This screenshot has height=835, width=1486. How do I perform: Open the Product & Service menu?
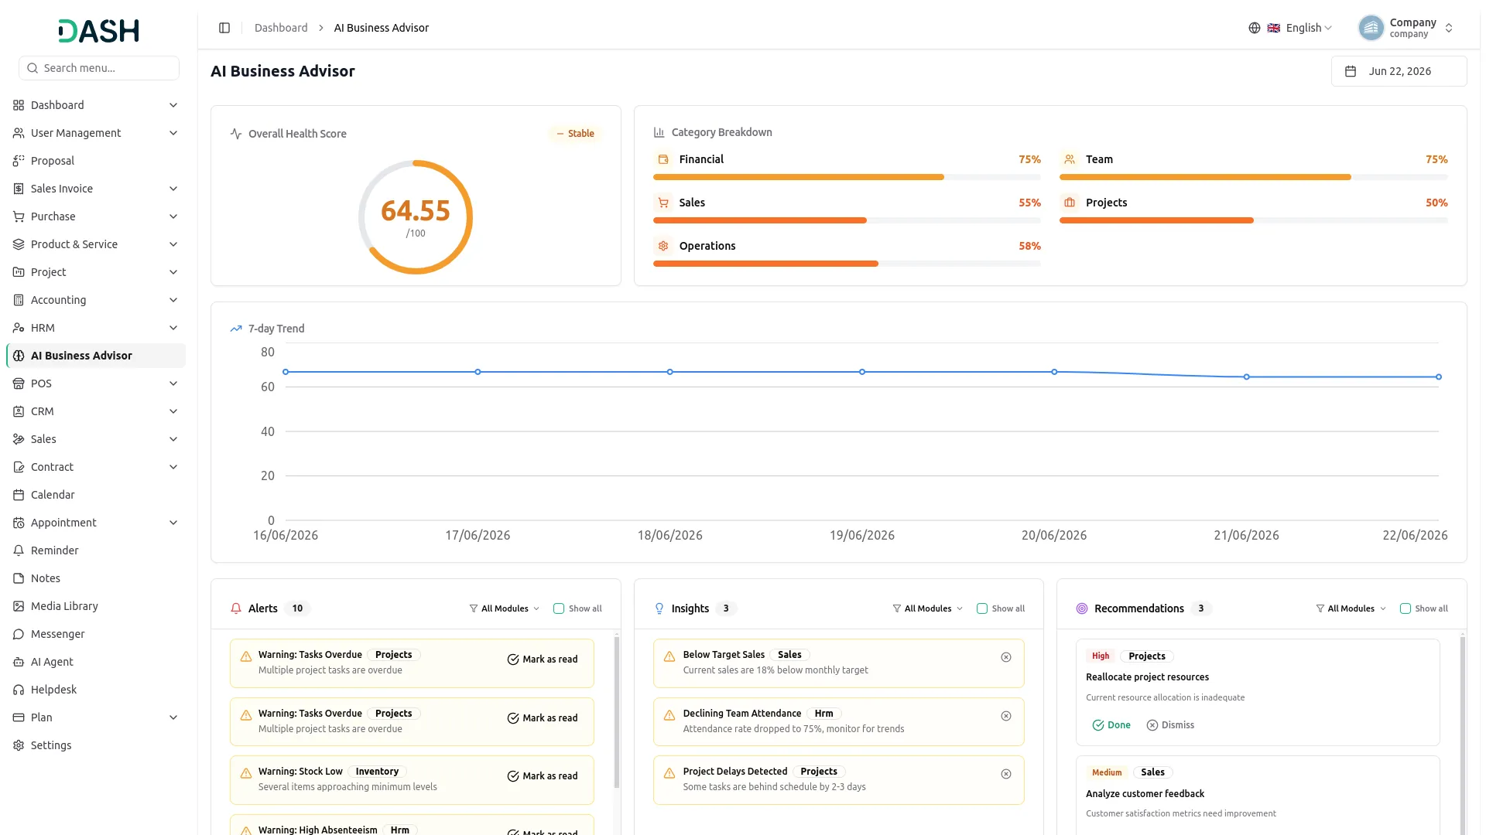(x=96, y=244)
